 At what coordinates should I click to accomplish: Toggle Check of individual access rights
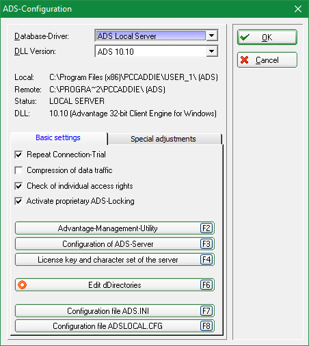point(18,186)
